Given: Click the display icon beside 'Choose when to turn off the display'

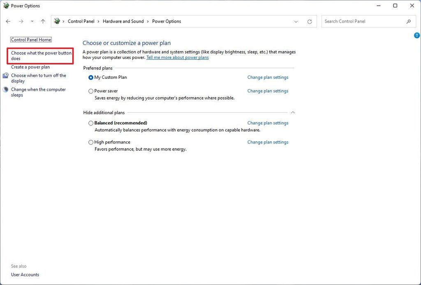Looking at the screenshot, I should 5,76.
